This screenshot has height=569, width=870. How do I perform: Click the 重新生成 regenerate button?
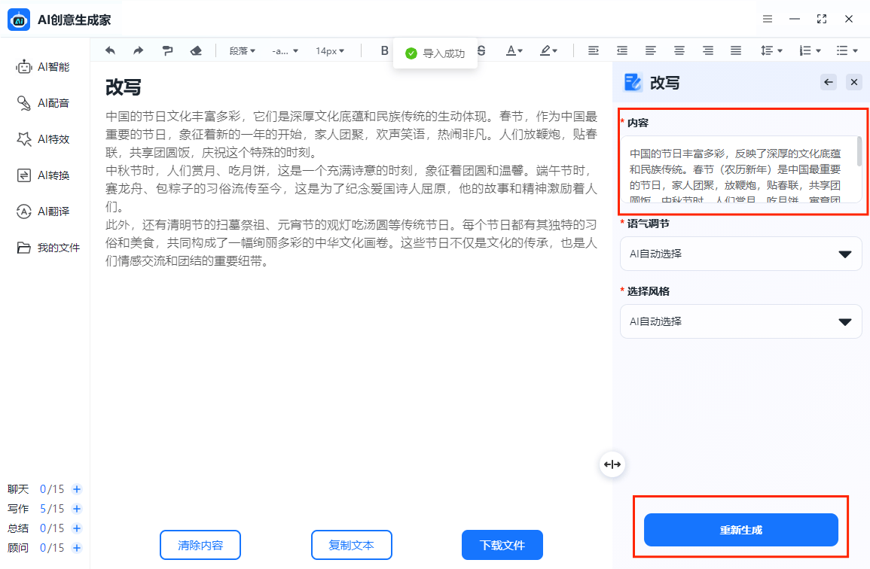coord(740,529)
